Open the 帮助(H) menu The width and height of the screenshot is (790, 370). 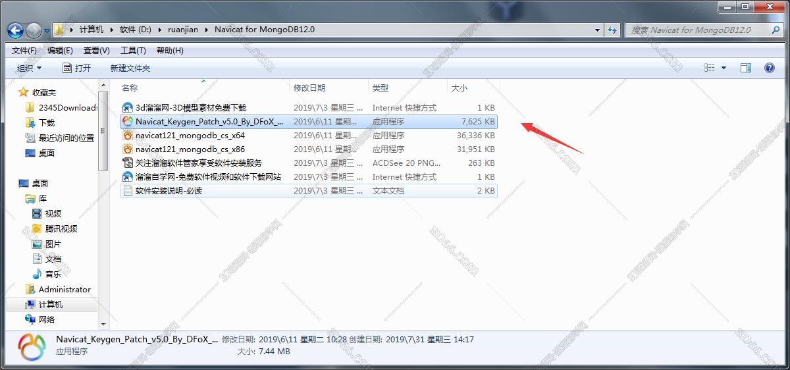[170, 50]
